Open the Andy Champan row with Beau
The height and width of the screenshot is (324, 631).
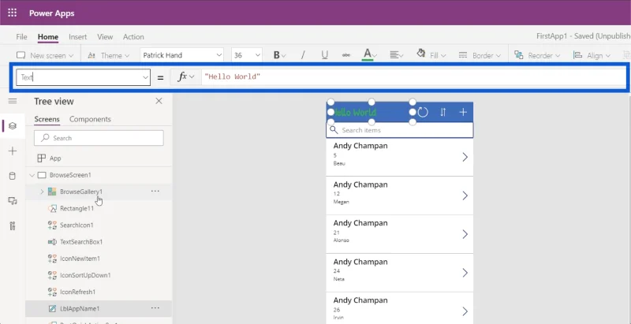[x=400, y=157]
